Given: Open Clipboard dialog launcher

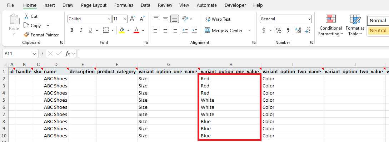Looking at the screenshot, I should 61,42.
